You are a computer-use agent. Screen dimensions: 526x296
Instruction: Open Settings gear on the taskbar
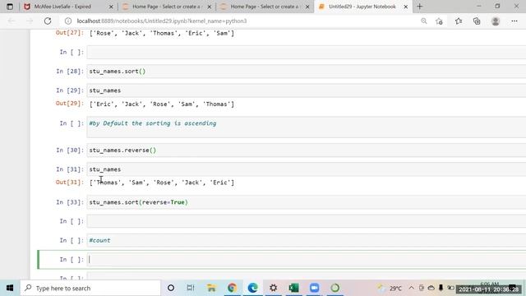(x=274, y=288)
